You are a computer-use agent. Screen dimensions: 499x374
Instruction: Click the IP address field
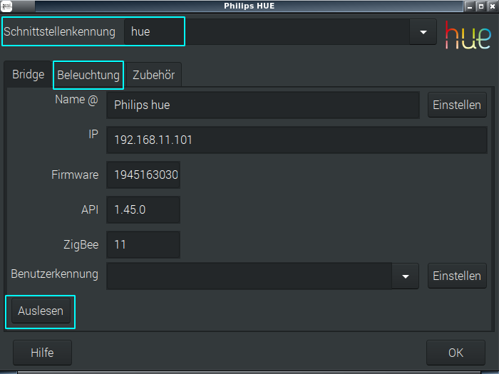click(296, 140)
